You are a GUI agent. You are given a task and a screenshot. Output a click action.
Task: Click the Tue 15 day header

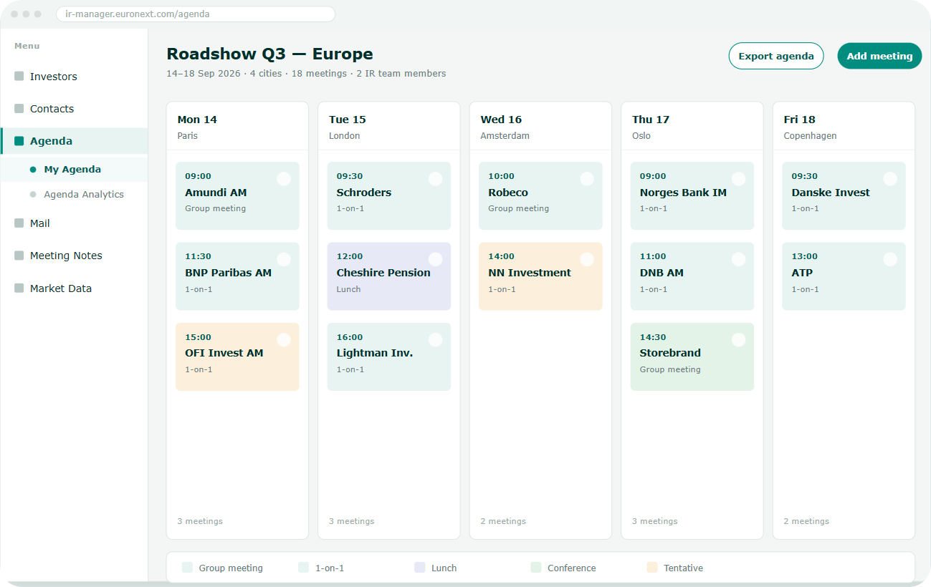[x=348, y=120]
